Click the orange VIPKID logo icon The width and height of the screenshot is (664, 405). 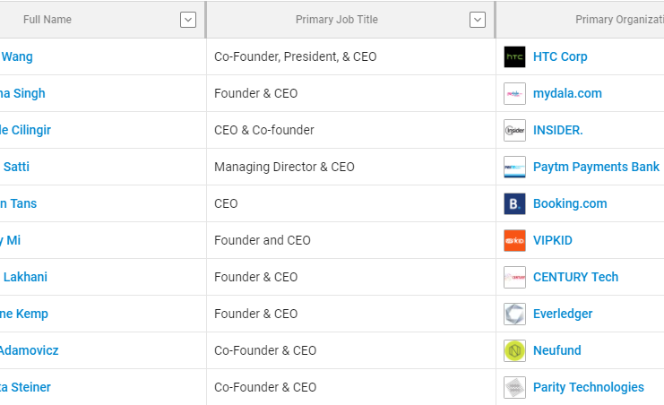coord(514,241)
